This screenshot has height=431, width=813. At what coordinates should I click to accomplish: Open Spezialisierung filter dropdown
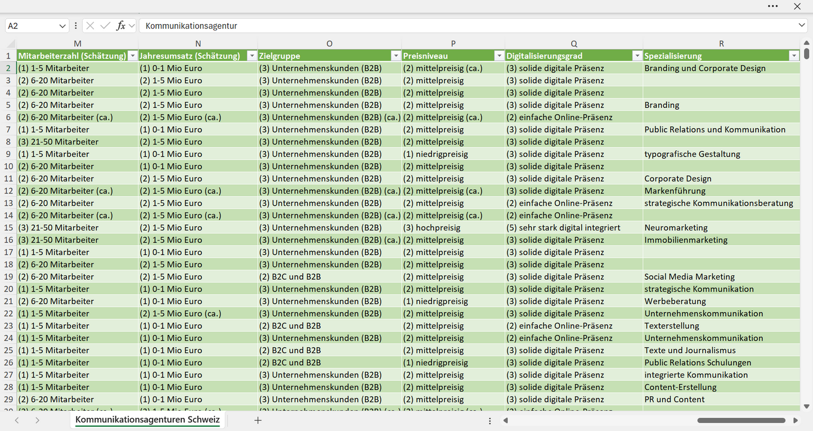(794, 56)
